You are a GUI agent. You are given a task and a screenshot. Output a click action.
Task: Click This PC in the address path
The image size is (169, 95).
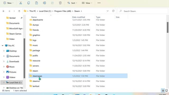click(x=33, y=11)
